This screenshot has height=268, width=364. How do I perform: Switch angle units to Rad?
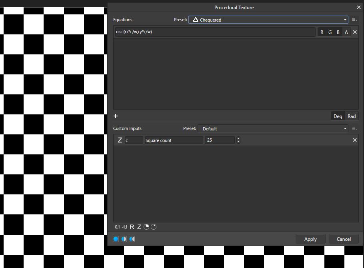click(x=352, y=116)
